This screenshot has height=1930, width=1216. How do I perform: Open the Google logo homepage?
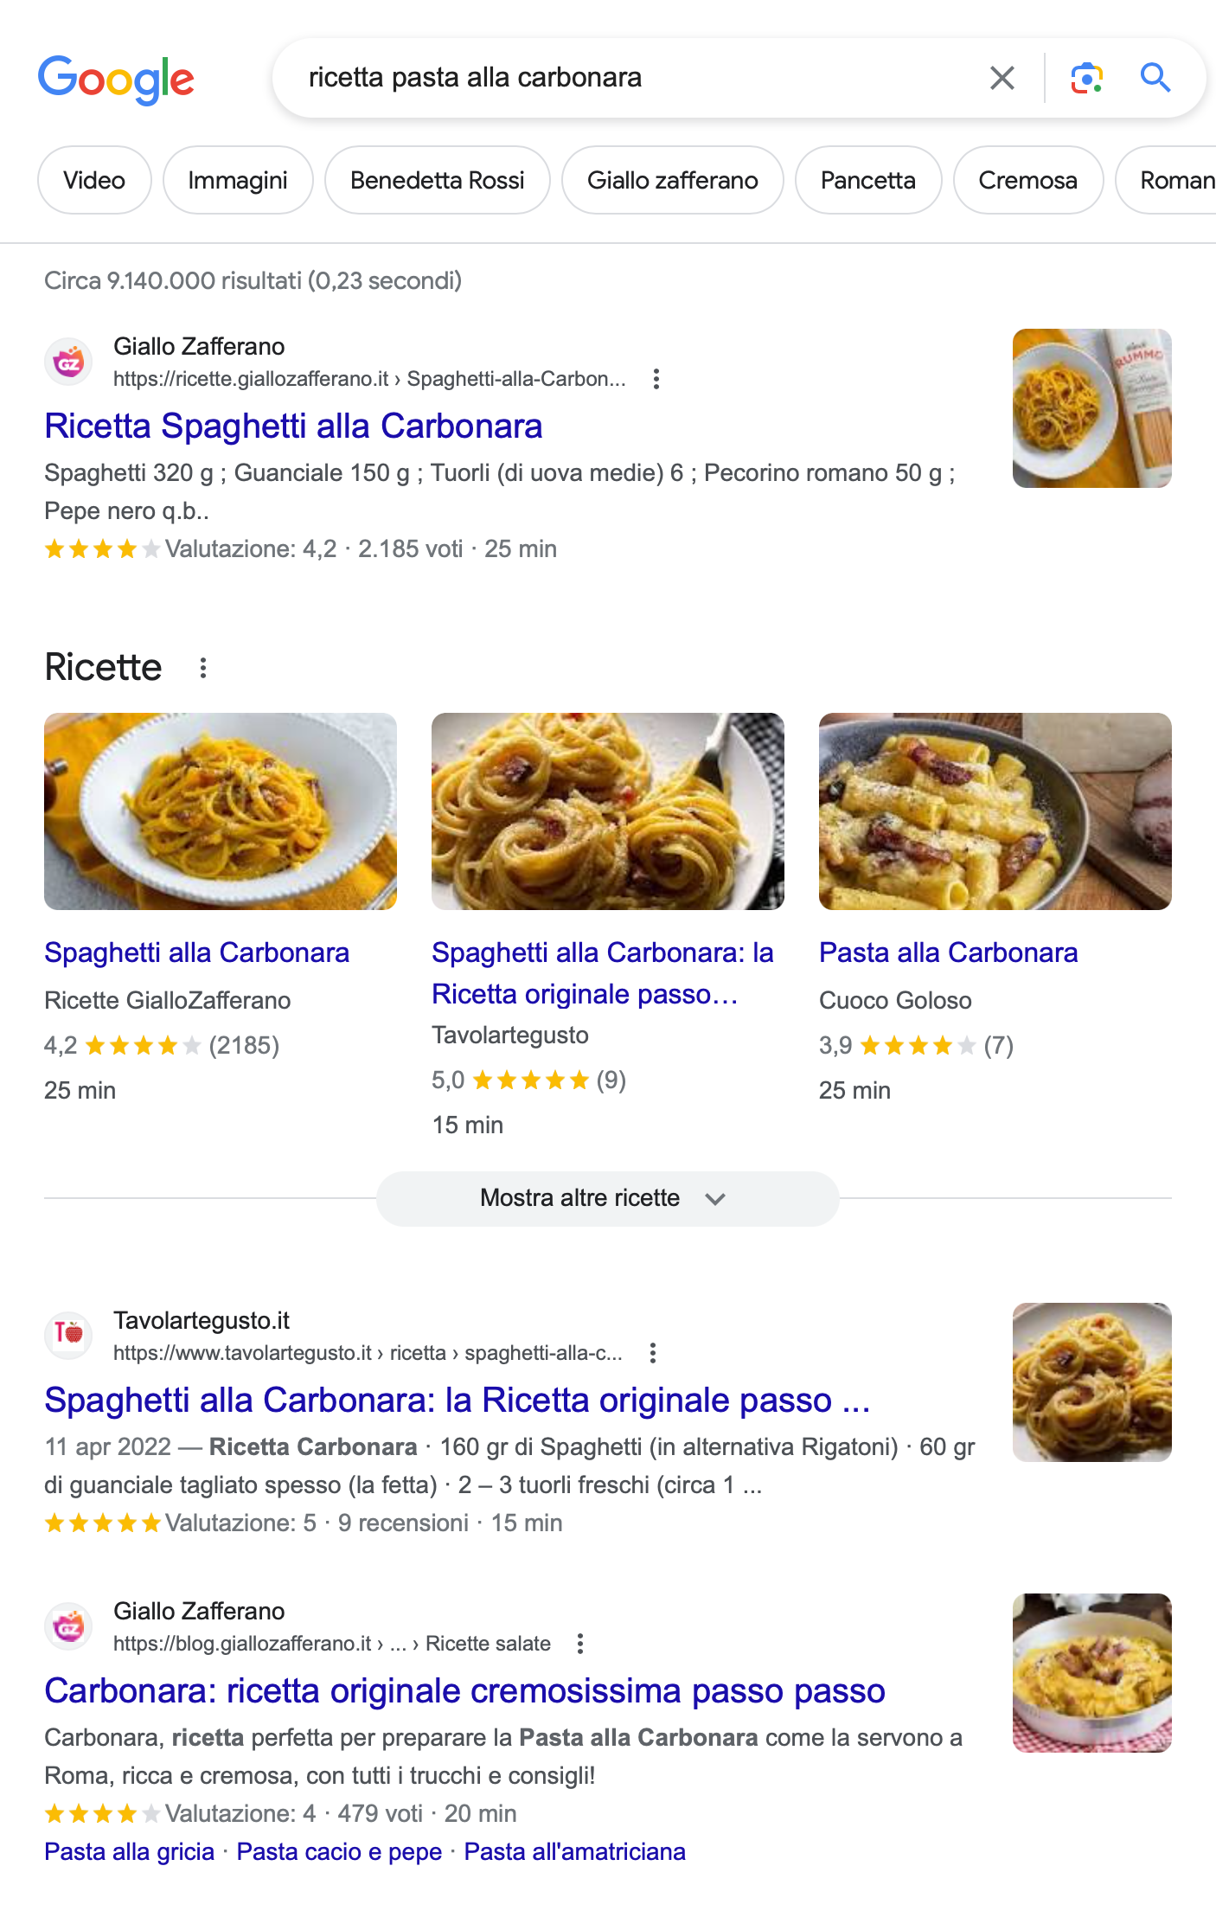click(x=116, y=80)
